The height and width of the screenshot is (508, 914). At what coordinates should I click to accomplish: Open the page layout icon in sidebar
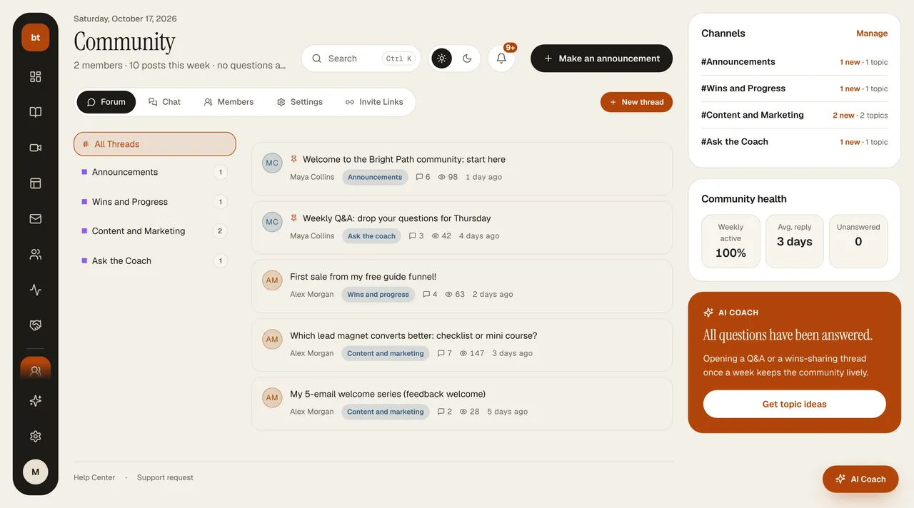(x=35, y=183)
